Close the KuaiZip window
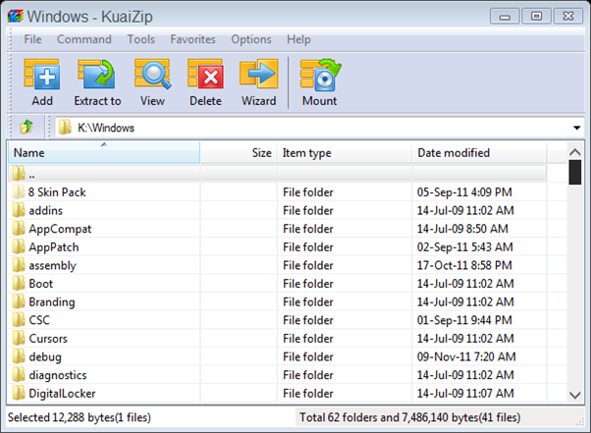The image size is (591, 433). tap(568, 17)
